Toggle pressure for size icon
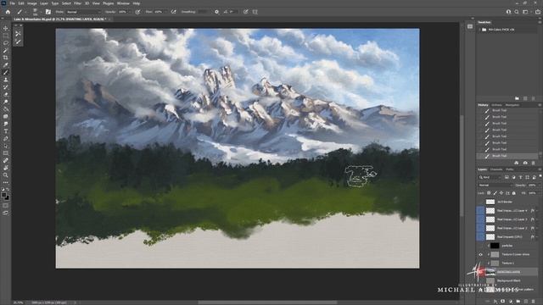 click(245, 12)
